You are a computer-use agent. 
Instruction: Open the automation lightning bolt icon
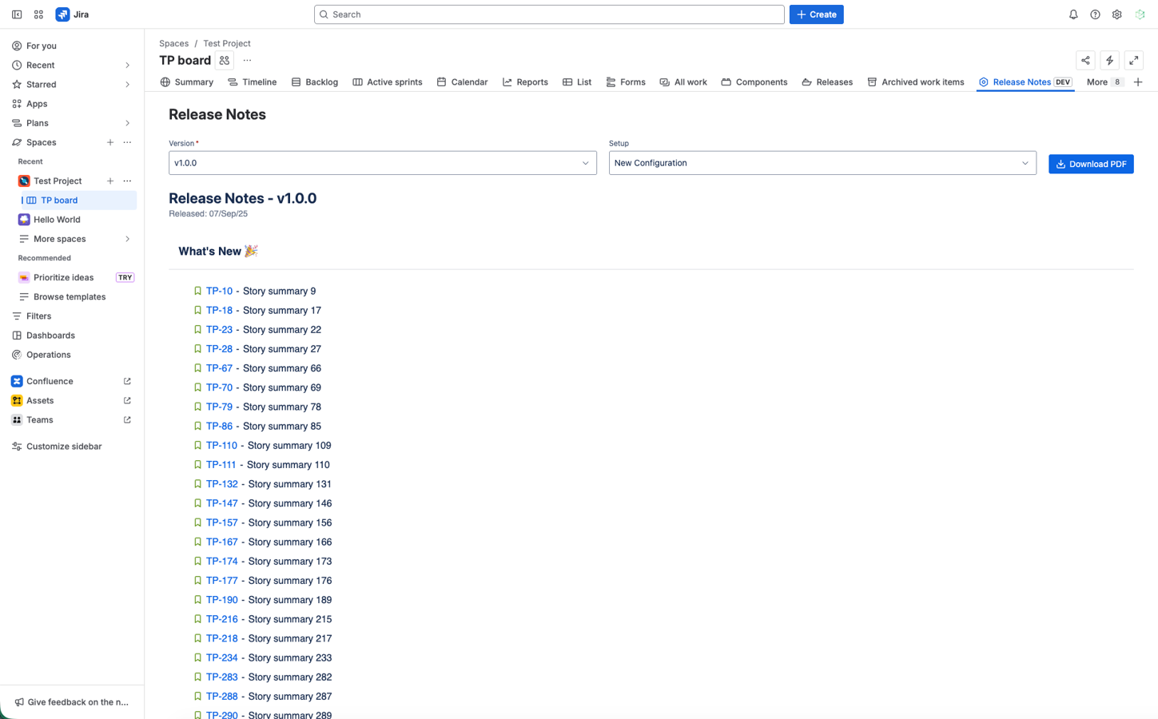(x=1109, y=60)
